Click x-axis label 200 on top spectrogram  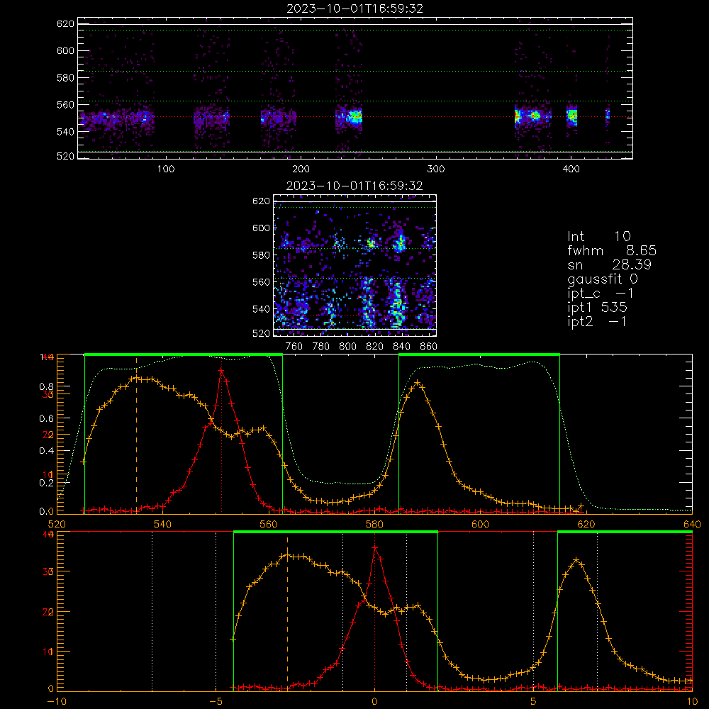pos(301,169)
